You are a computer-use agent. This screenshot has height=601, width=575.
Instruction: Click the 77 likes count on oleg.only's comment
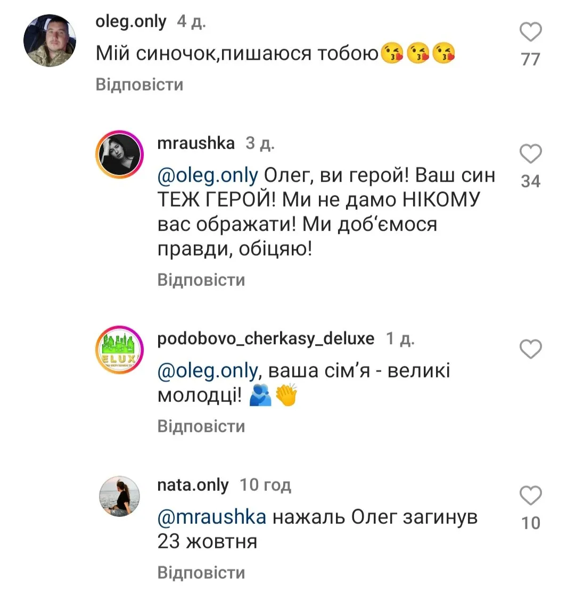pos(530,59)
